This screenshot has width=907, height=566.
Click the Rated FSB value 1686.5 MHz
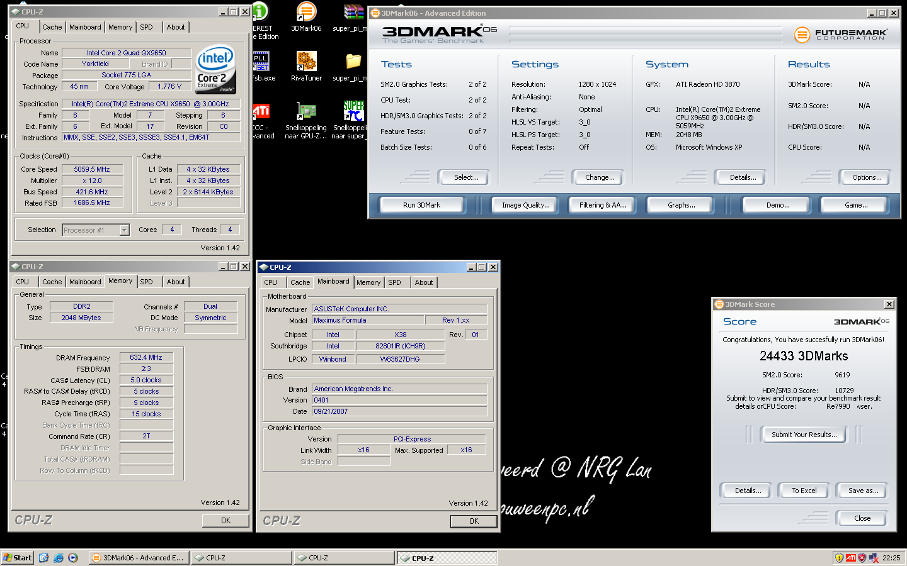tap(92, 203)
